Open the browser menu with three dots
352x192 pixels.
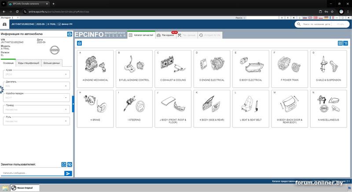(x=348, y=12)
